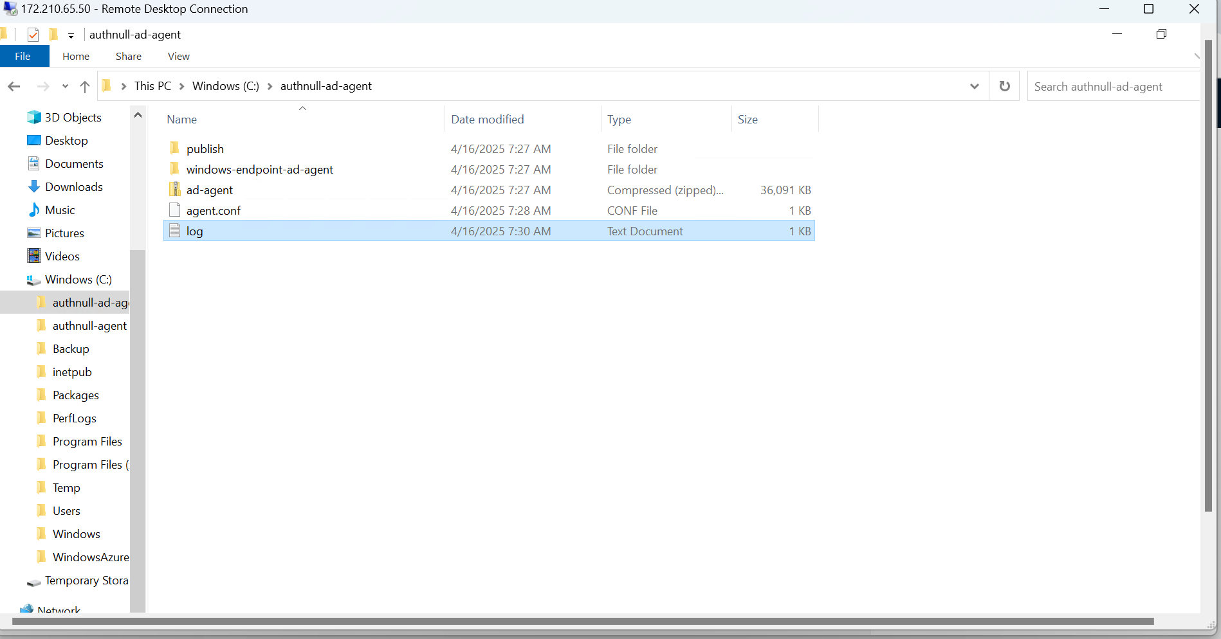Click the back navigation arrow

click(x=14, y=86)
